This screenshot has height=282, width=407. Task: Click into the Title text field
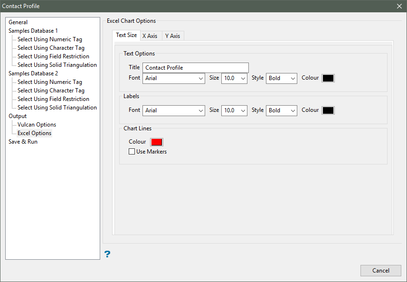[x=195, y=68]
